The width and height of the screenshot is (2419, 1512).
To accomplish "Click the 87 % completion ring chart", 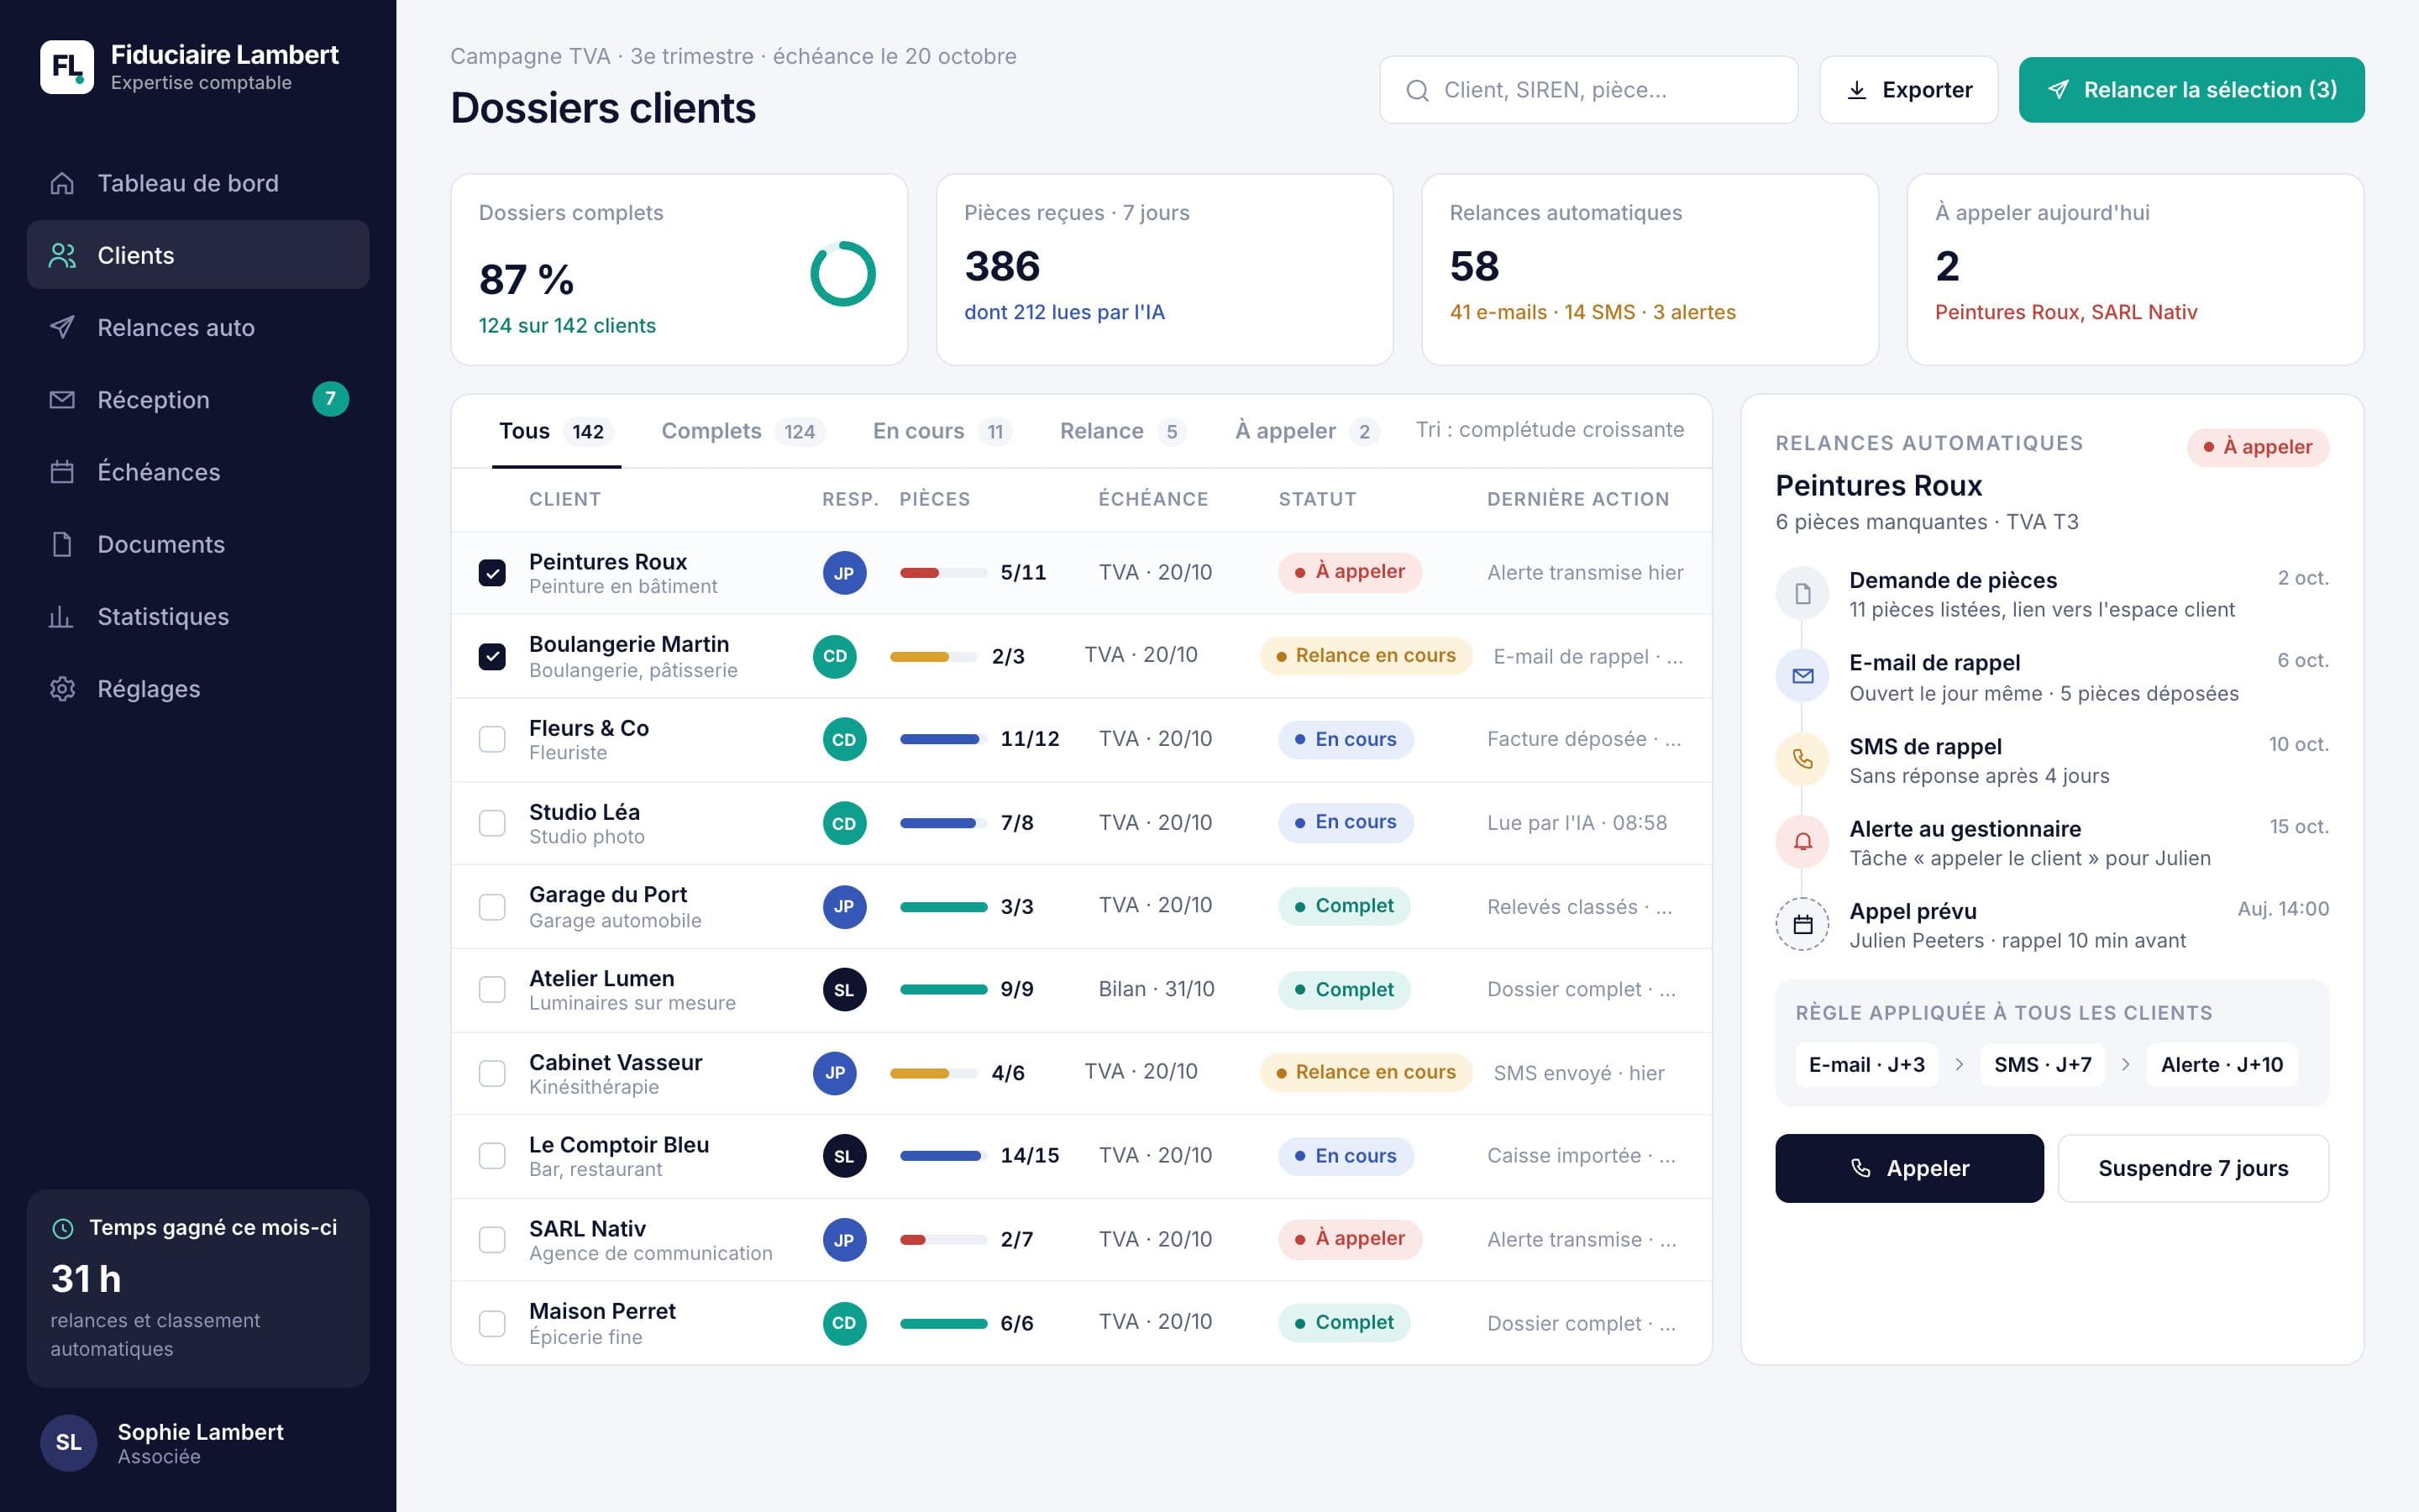I will click(x=842, y=274).
